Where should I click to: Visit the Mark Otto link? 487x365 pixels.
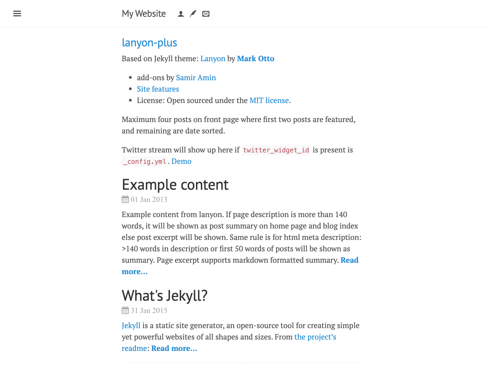pyautogui.click(x=255, y=59)
